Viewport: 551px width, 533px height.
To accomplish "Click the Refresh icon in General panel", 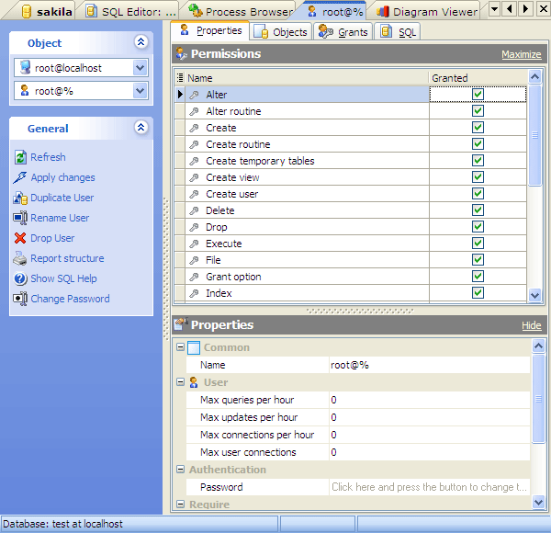I will [20, 157].
